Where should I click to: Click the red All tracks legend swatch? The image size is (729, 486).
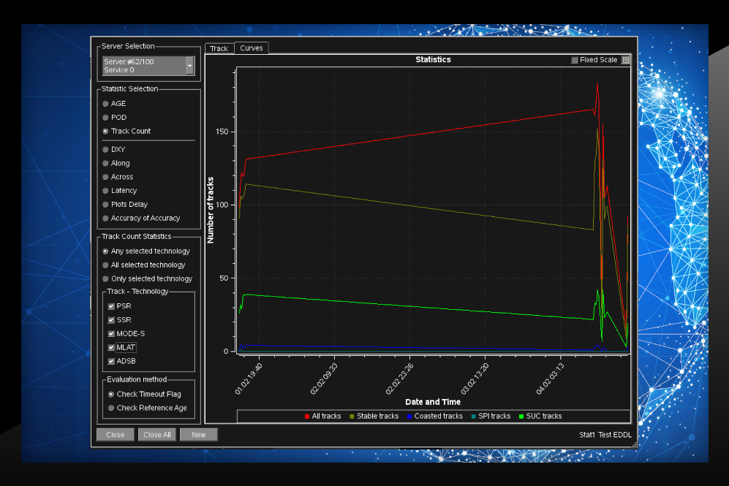point(307,417)
